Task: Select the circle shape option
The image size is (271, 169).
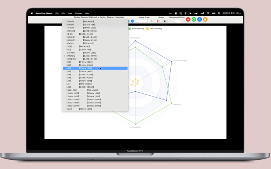Action: (x=158, y=21)
